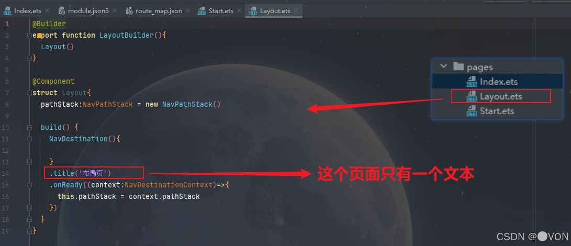Select the pages folder row
Screen dimensions: 571x246
[x=497, y=66]
